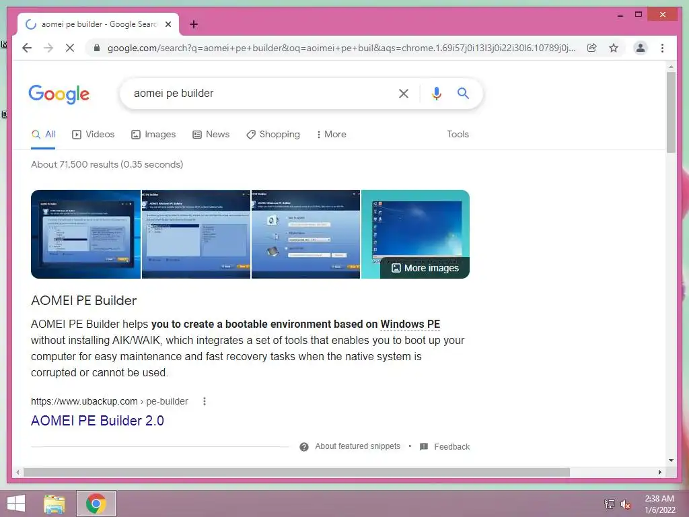Switch to the Images tab
Viewport: 689px width, 517px height.
[x=153, y=135]
